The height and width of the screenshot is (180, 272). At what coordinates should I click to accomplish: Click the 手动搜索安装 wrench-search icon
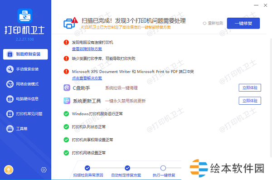pos(10,69)
